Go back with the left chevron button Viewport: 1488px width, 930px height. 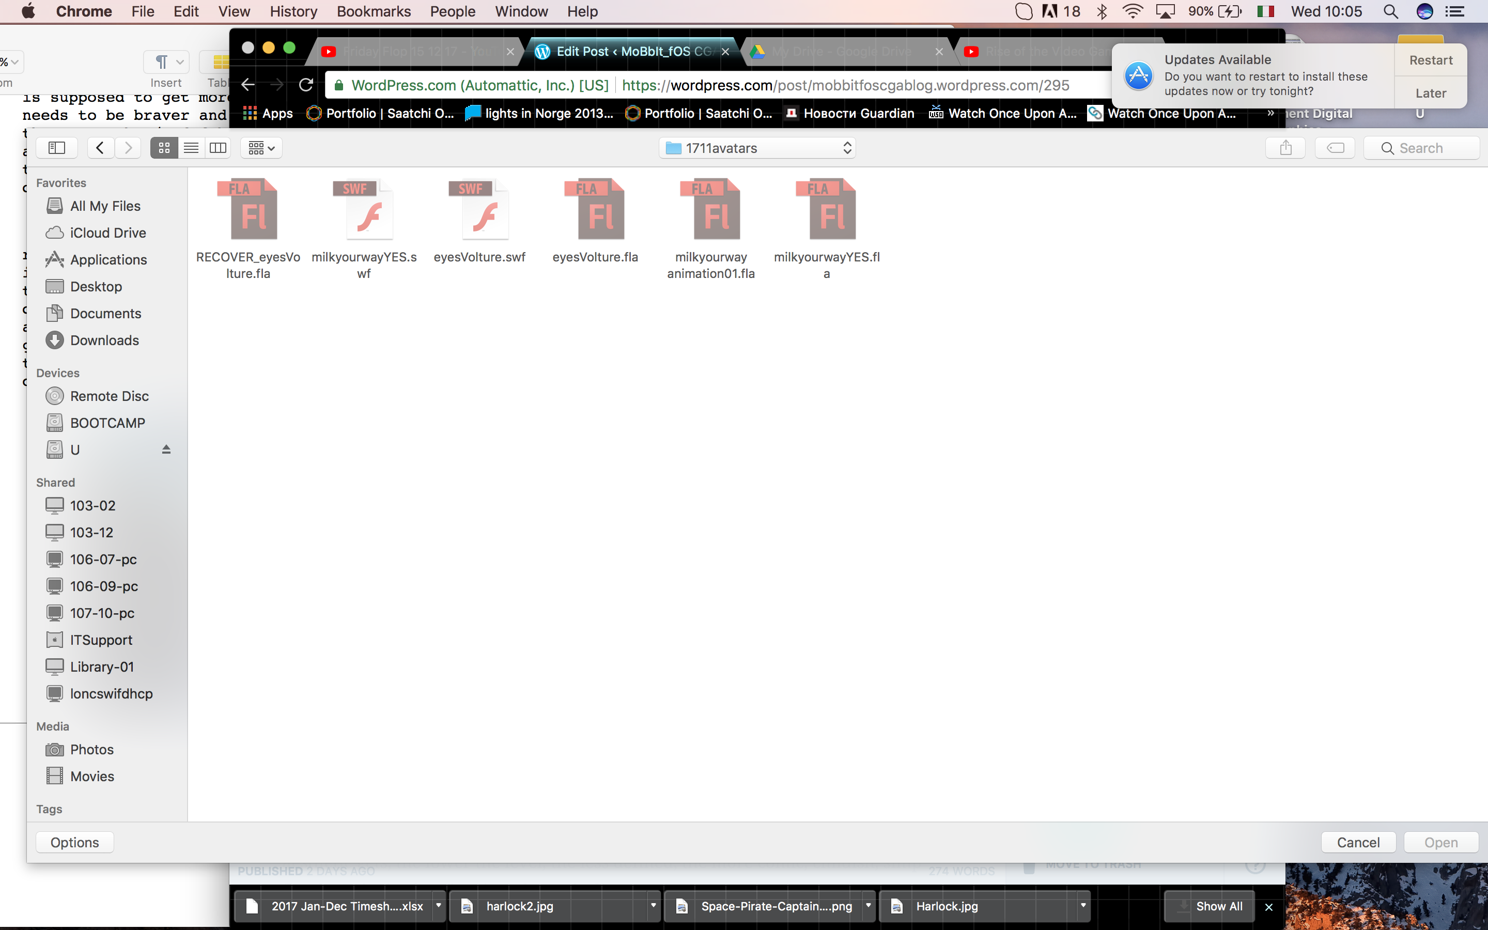[x=100, y=148]
